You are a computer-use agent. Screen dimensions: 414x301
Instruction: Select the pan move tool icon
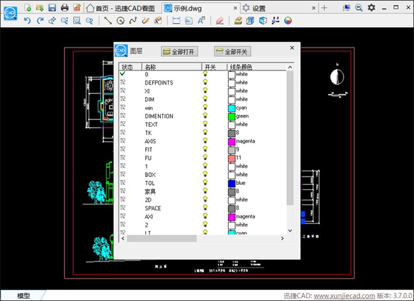(52, 20)
